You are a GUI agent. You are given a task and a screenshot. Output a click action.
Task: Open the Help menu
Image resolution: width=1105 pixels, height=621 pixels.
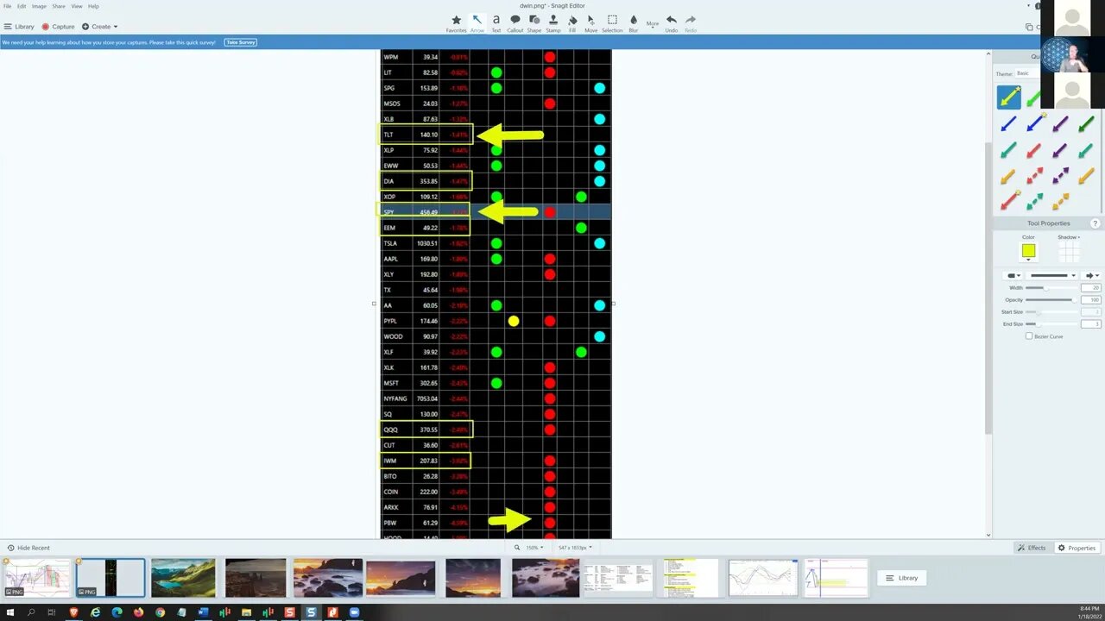click(93, 6)
